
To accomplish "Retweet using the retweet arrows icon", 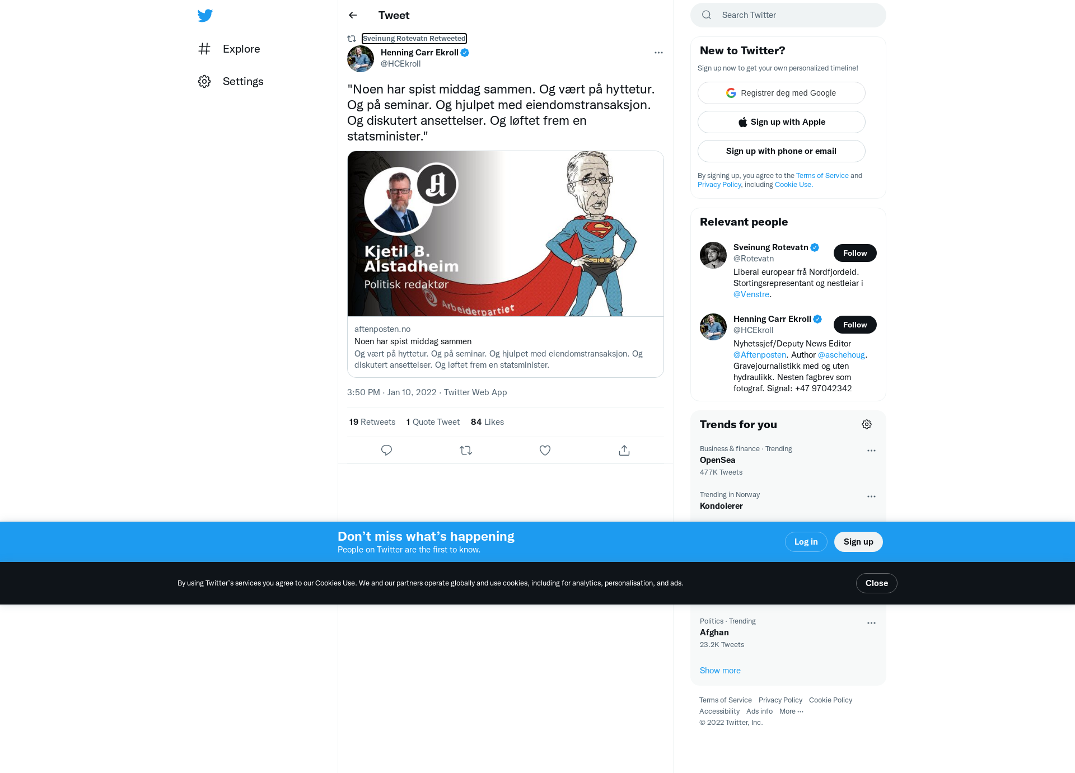I will click(466, 450).
